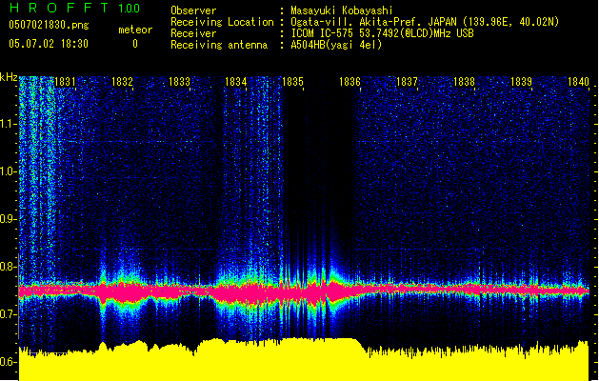The height and width of the screenshot is (381, 599).
Task: Click the 'meteor' count label
Action: 135,30
